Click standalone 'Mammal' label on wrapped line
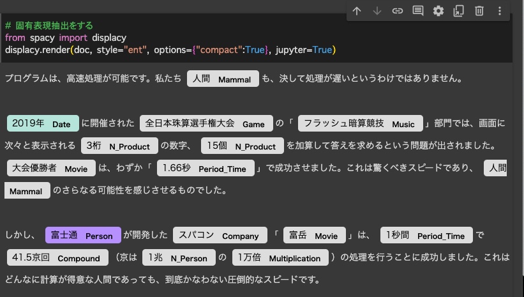Image resolution: width=524 pixels, height=297 pixels. [27, 190]
